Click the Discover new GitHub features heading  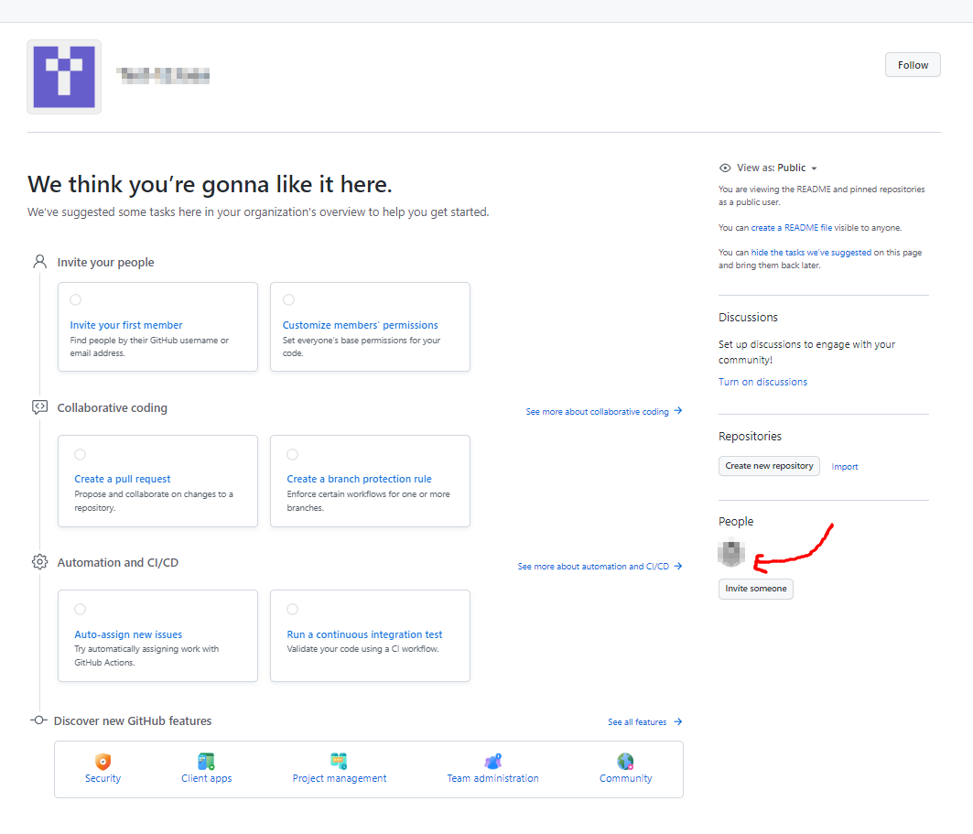133,721
